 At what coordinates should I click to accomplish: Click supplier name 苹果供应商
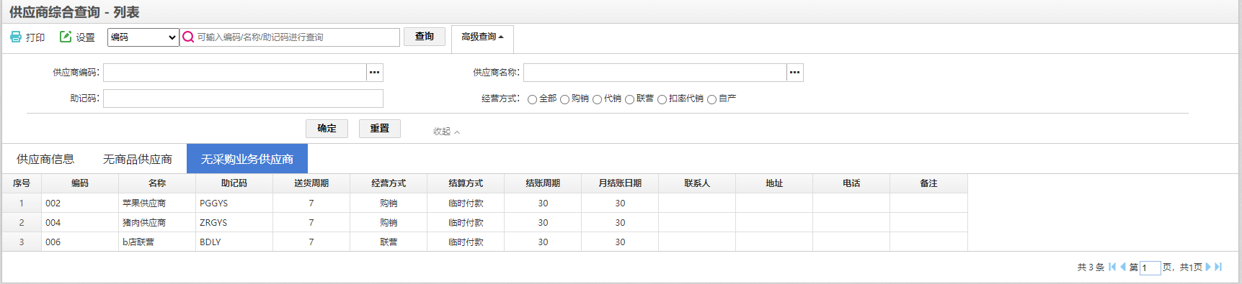pos(144,203)
